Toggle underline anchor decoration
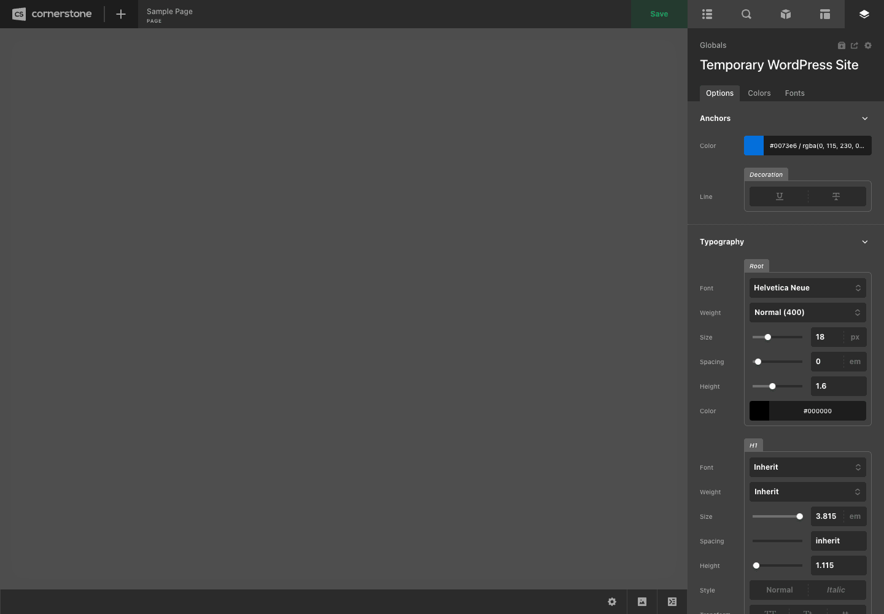This screenshot has width=884, height=614. coord(780,196)
